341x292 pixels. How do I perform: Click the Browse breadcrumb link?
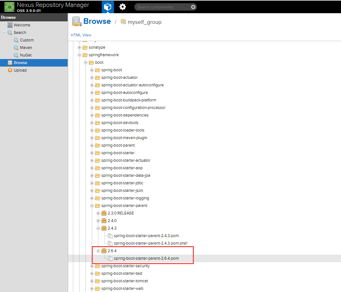[x=97, y=21]
